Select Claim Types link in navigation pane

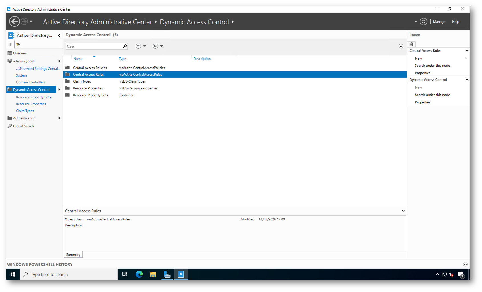tap(25, 111)
